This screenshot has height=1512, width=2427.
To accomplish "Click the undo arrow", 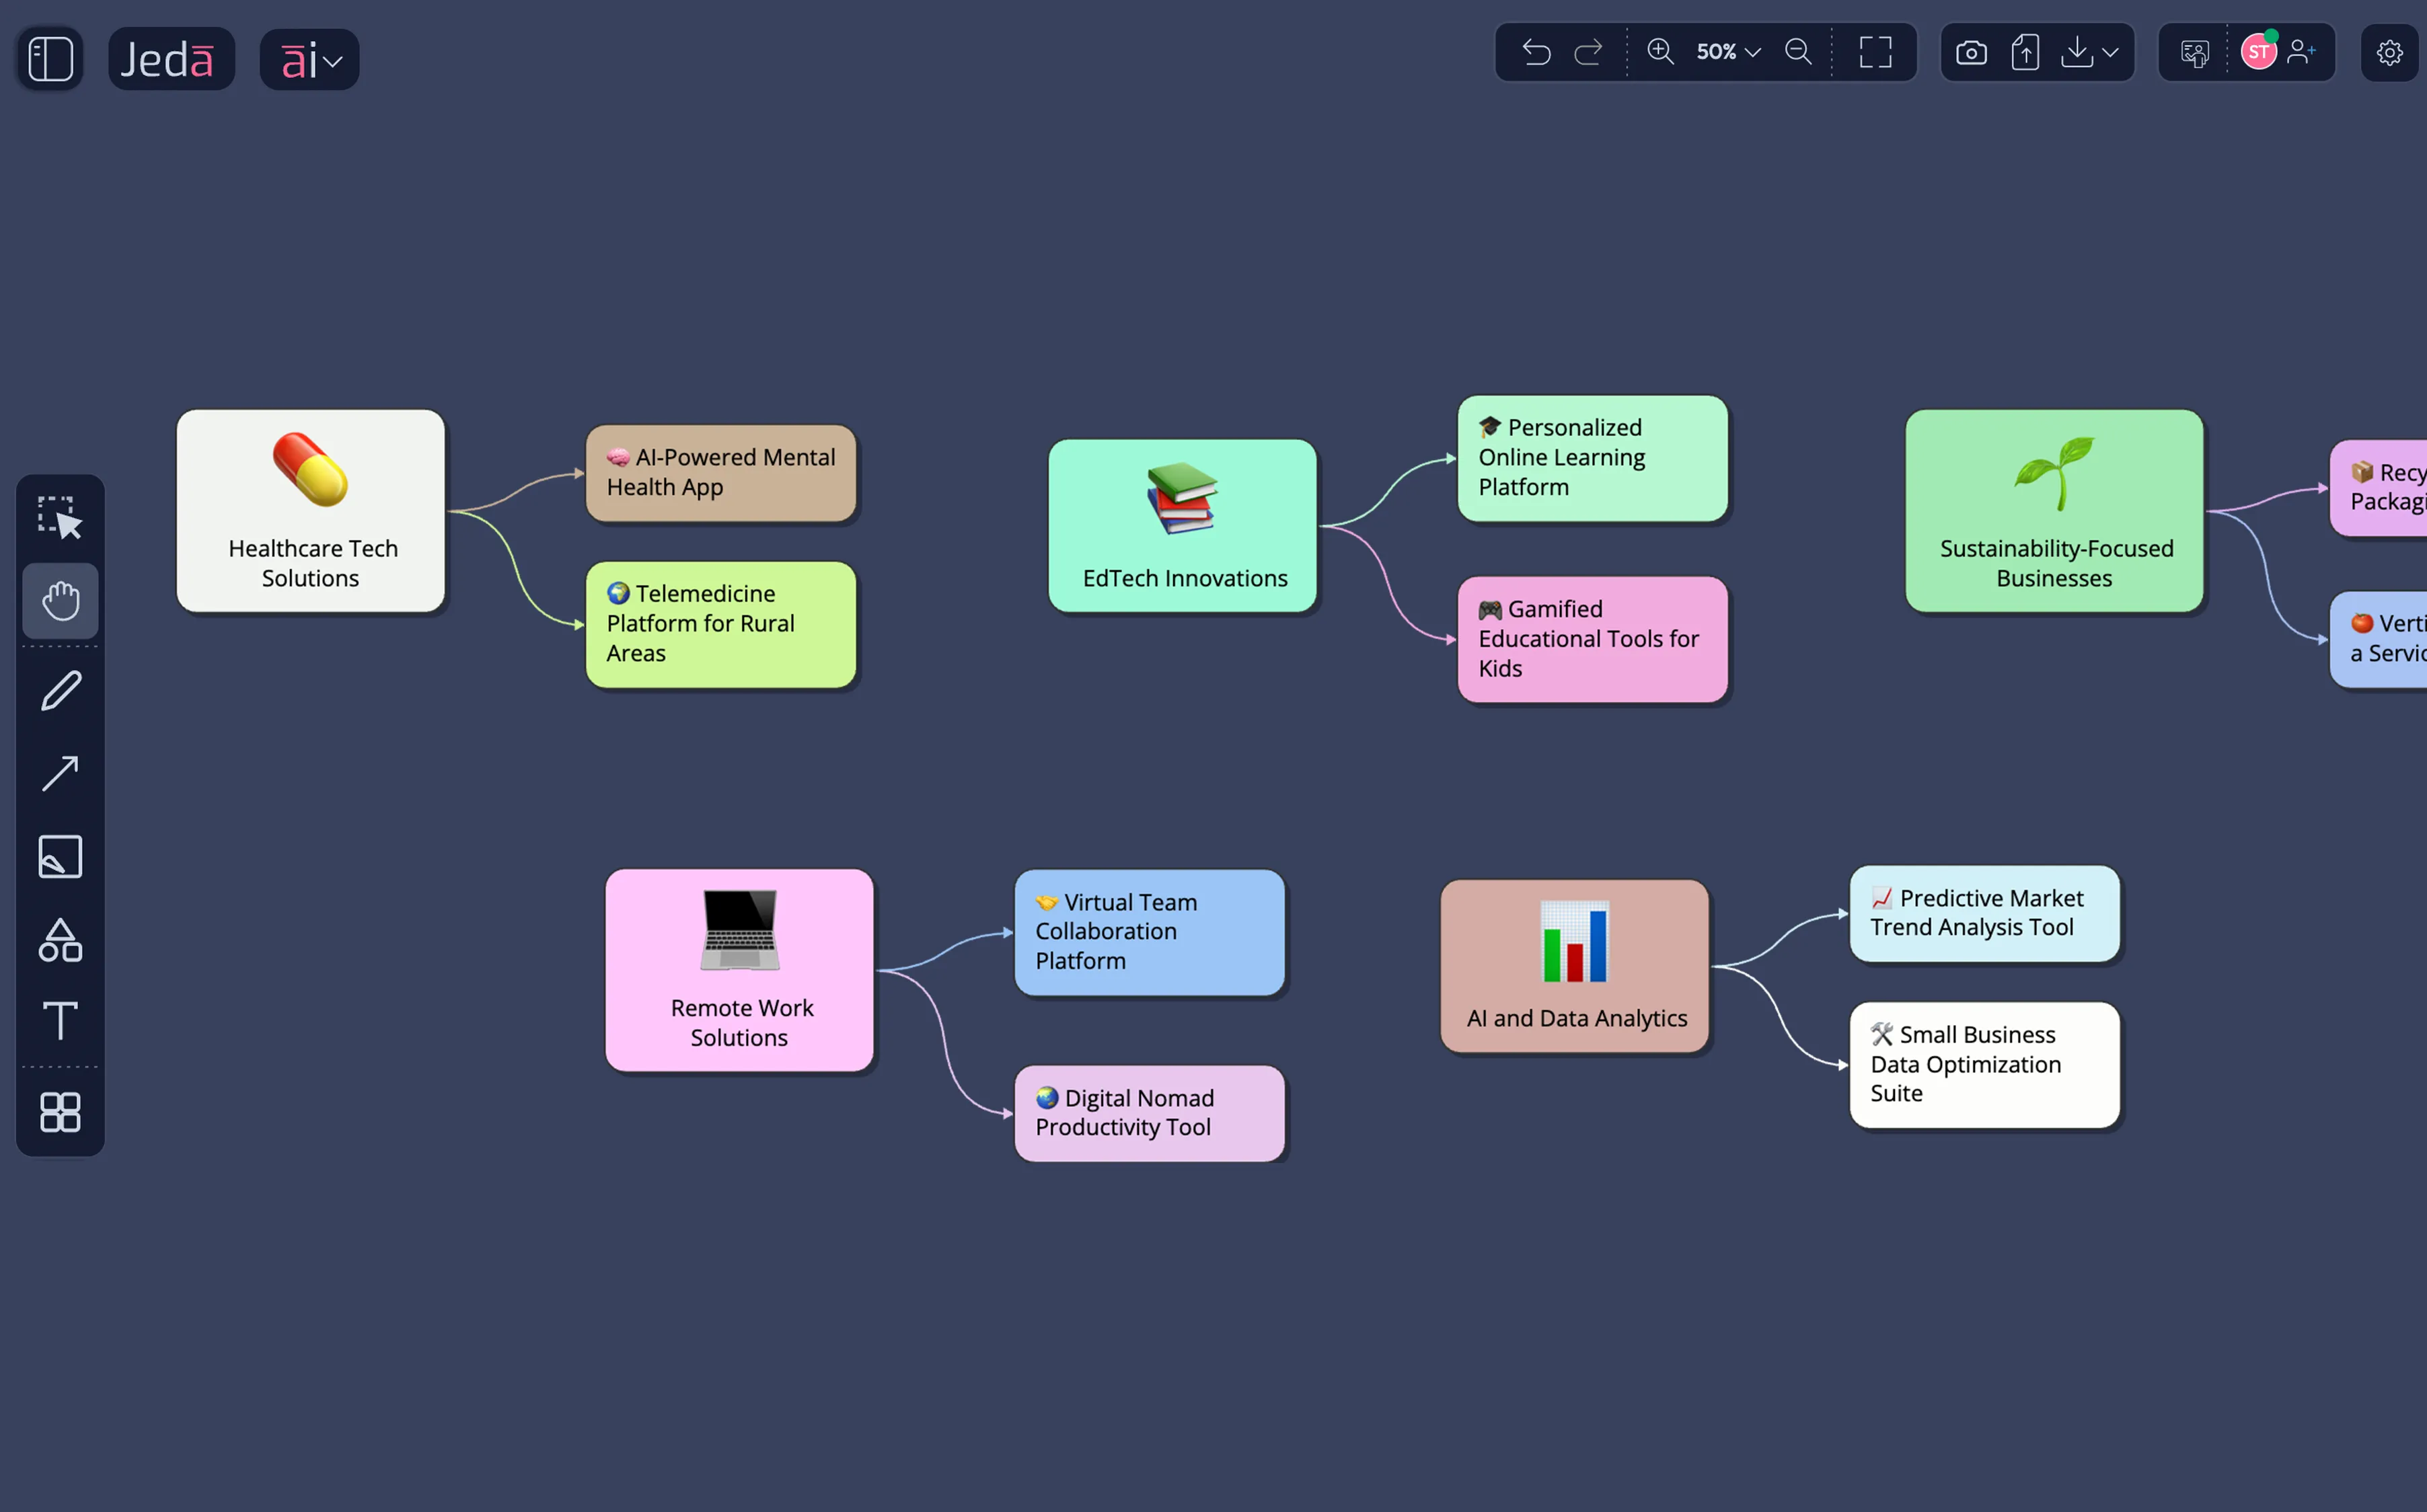I will point(1536,52).
